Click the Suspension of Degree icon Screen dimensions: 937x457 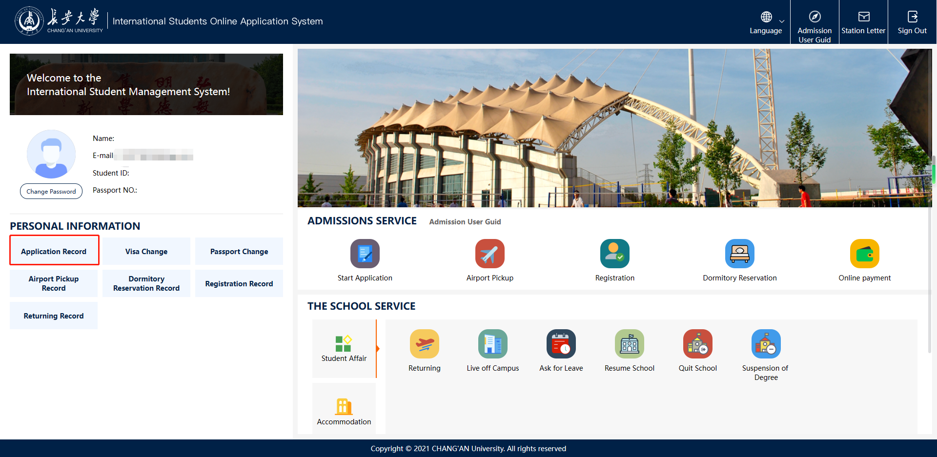click(766, 344)
